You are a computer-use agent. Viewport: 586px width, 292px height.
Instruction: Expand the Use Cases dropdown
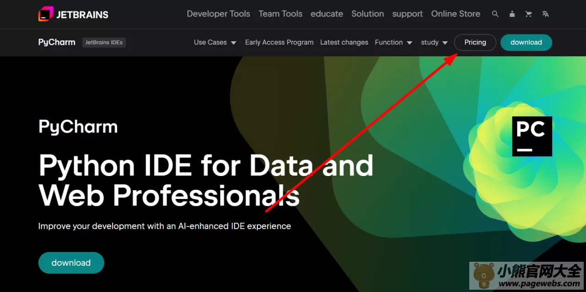[x=215, y=42]
